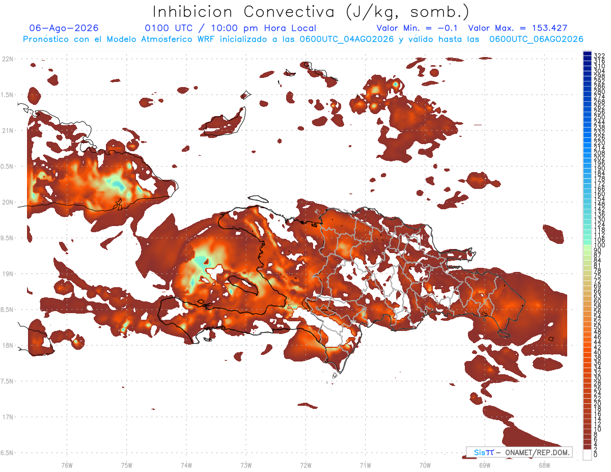The height and width of the screenshot is (472, 611).
Task: Click the "7.5N" latitude label
Action: point(7,381)
